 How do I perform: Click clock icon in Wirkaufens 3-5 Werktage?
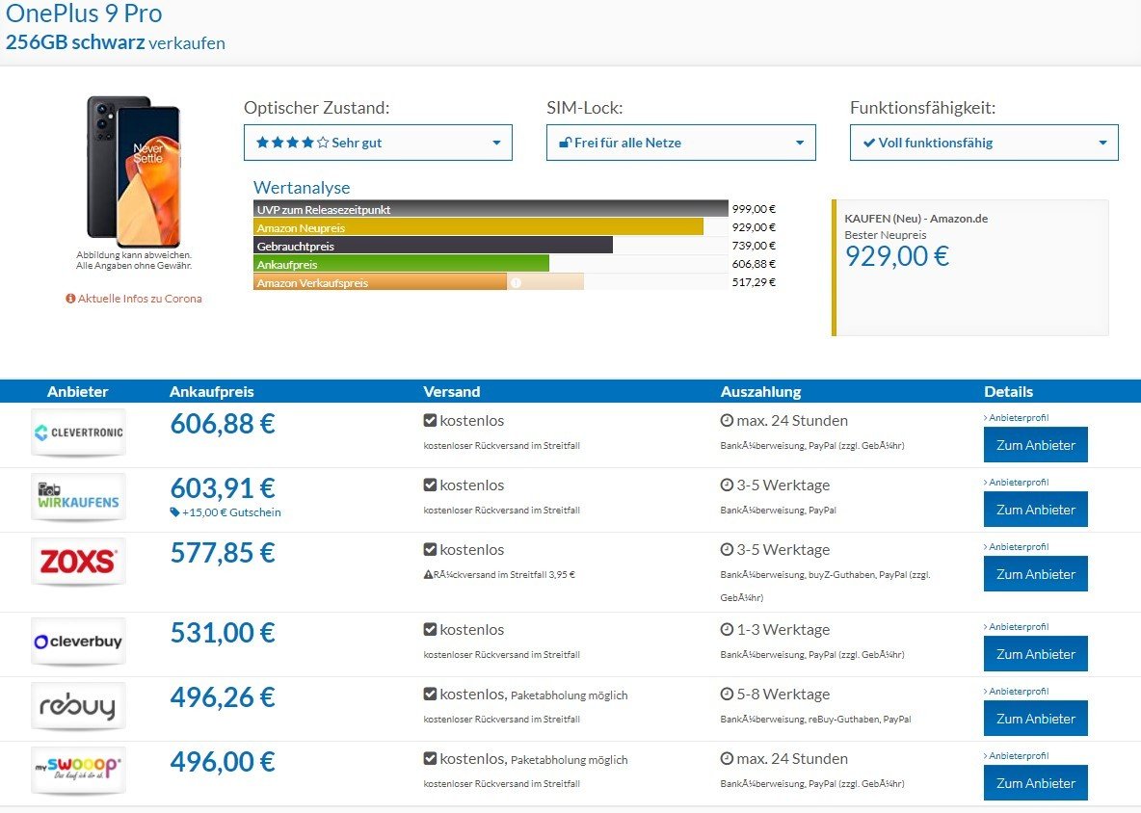[727, 485]
